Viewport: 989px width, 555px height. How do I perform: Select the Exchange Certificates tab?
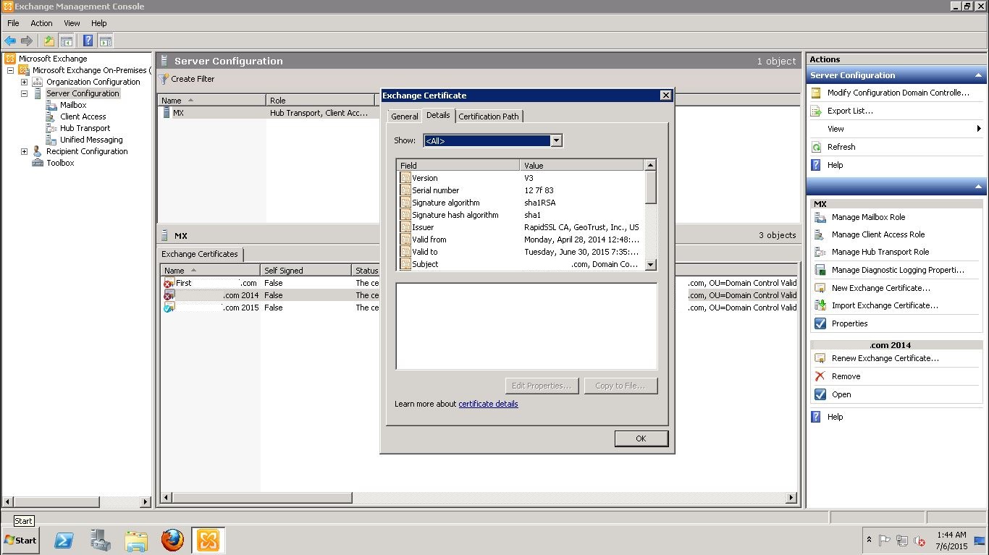[x=199, y=254]
